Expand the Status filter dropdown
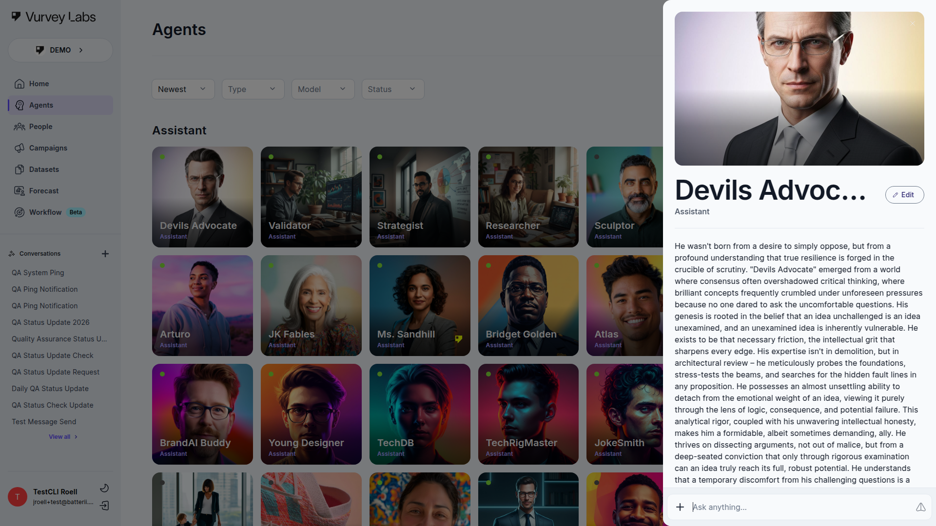The image size is (936, 526). click(392, 89)
